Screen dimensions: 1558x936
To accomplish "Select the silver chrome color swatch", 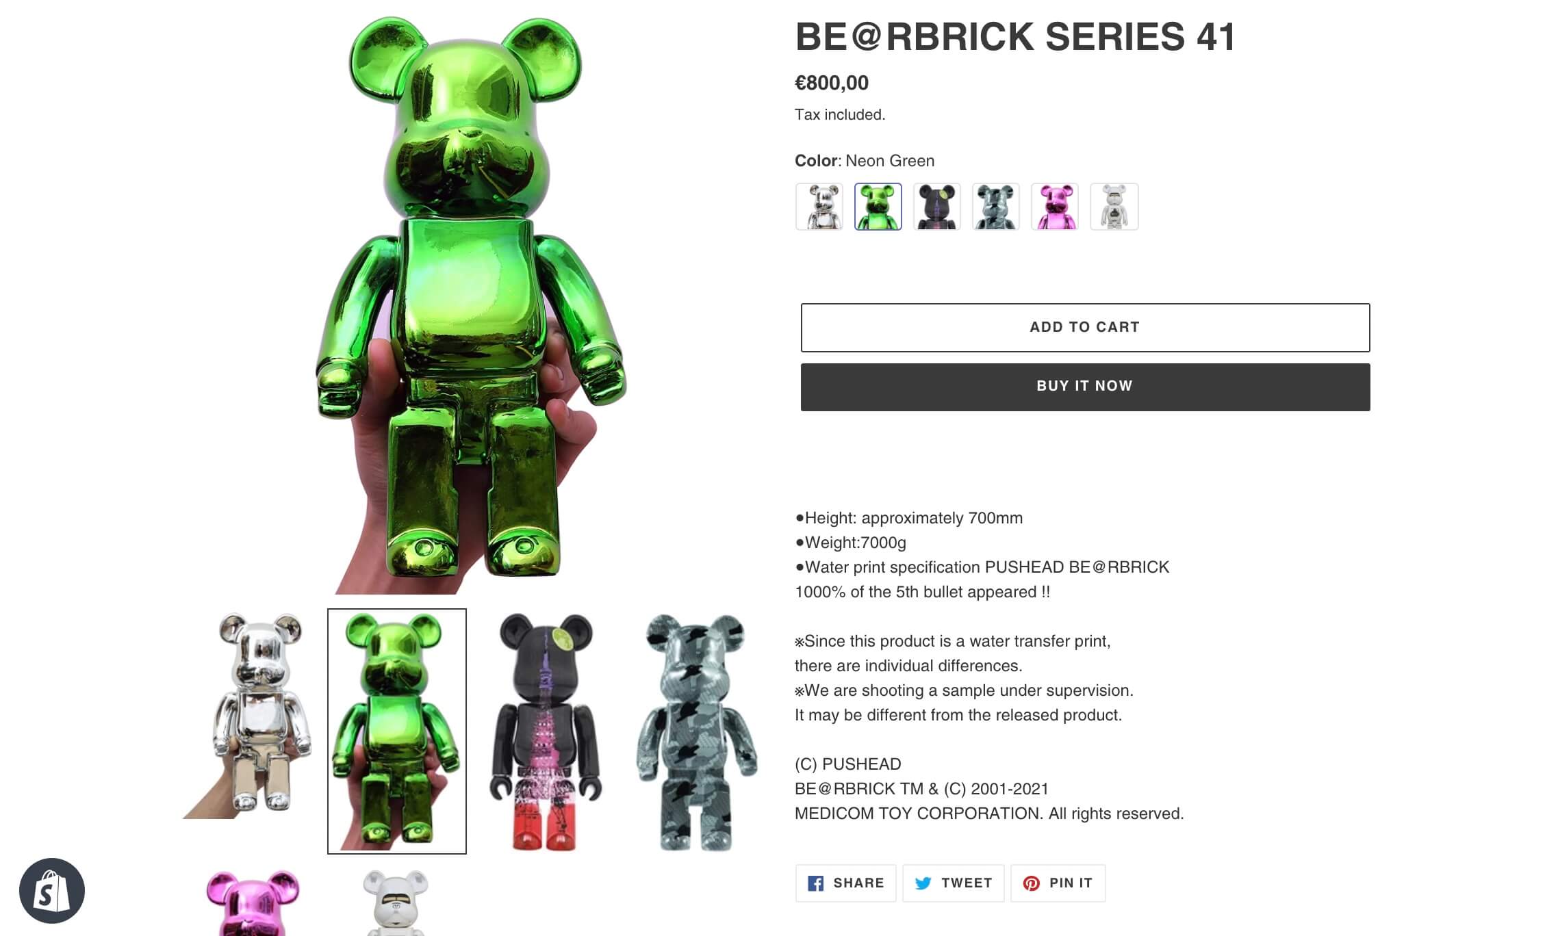I will (x=819, y=207).
